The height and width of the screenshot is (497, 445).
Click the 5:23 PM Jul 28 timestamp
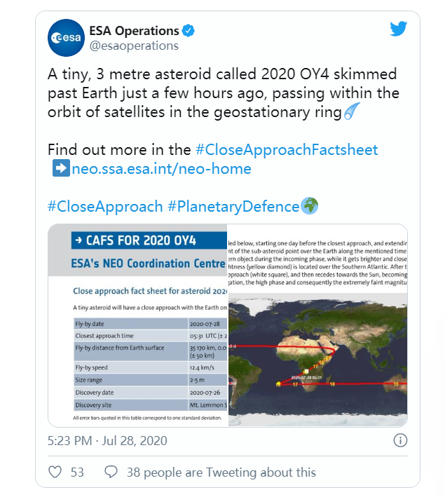coord(109,441)
